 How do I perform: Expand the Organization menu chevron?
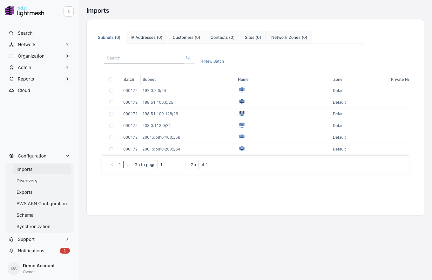[67, 56]
